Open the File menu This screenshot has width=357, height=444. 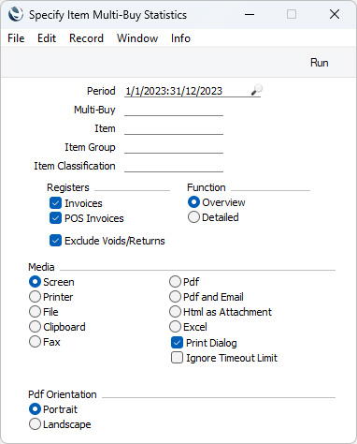(x=16, y=38)
